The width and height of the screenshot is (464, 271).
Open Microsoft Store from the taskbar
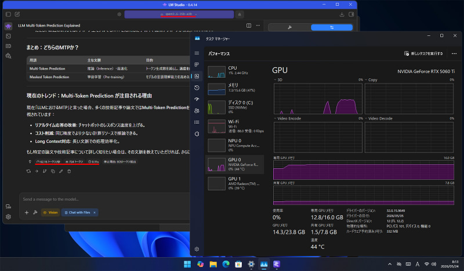(x=238, y=264)
